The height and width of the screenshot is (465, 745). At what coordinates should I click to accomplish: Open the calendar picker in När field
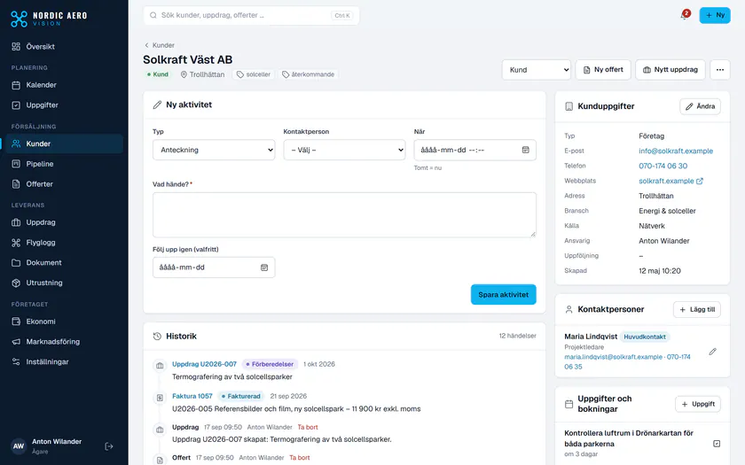(525, 150)
